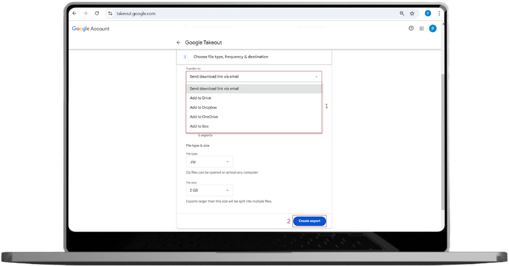The width and height of the screenshot is (509, 266).
Task: Open the Chrome three-dot menu
Action: pyautogui.click(x=439, y=13)
